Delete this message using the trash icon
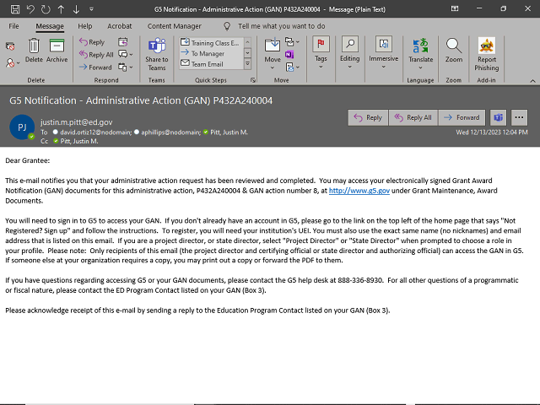 coord(34,51)
